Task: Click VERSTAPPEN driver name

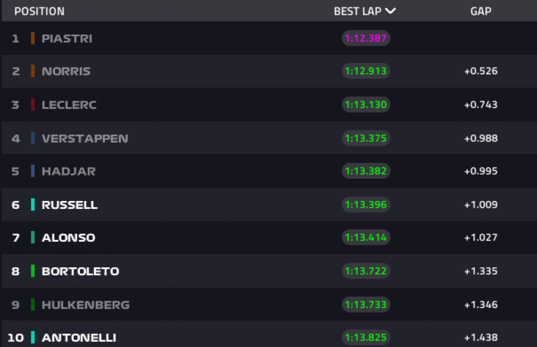Action: coord(85,138)
